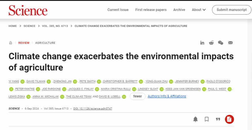Open the cite quotation icon
The height and width of the screenshot is (130, 252).
point(218,119)
